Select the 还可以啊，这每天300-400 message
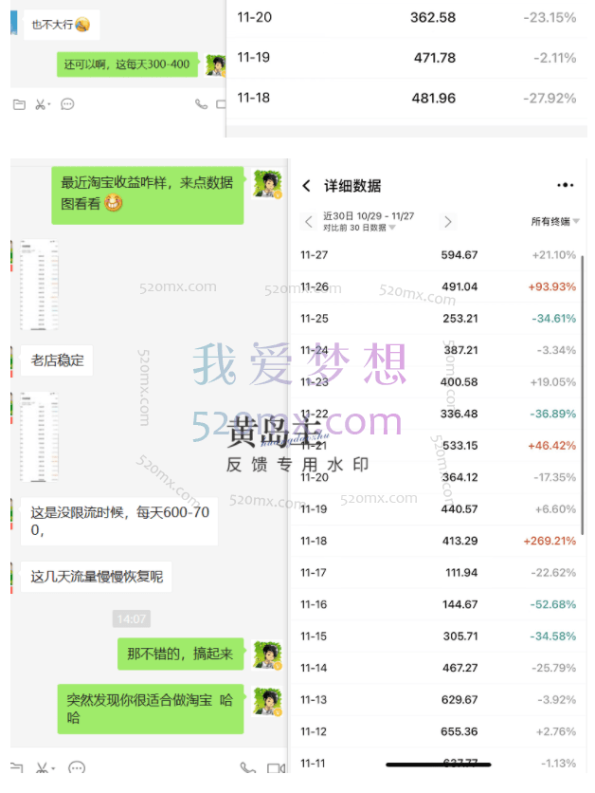The height and width of the screenshot is (793, 595). pos(127,65)
